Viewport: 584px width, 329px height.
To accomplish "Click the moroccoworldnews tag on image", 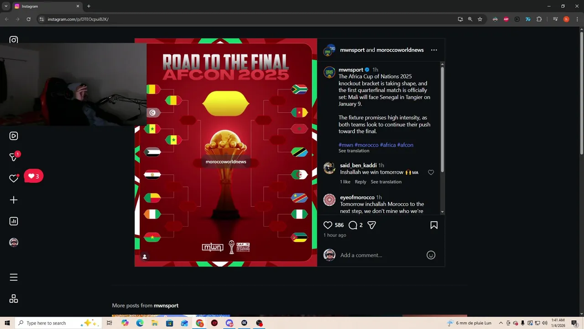I will [x=226, y=162].
